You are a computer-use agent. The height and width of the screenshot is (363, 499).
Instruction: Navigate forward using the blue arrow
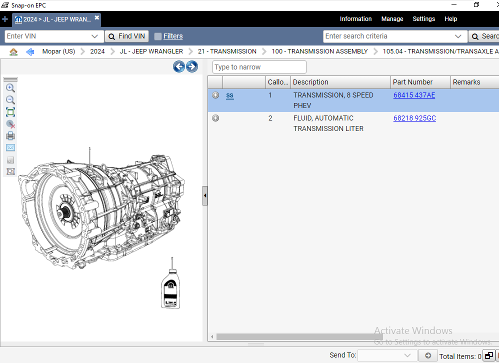[x=191, y=66]
